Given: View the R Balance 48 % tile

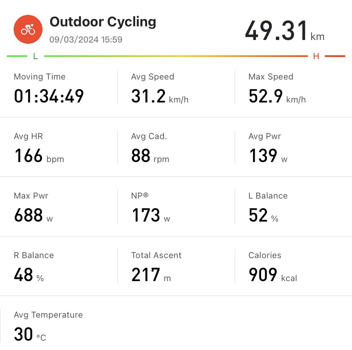Looking at the screenshot, I should pos(59,266).
